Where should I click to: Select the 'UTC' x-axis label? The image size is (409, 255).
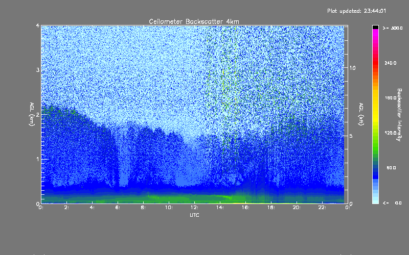[194, 215]
